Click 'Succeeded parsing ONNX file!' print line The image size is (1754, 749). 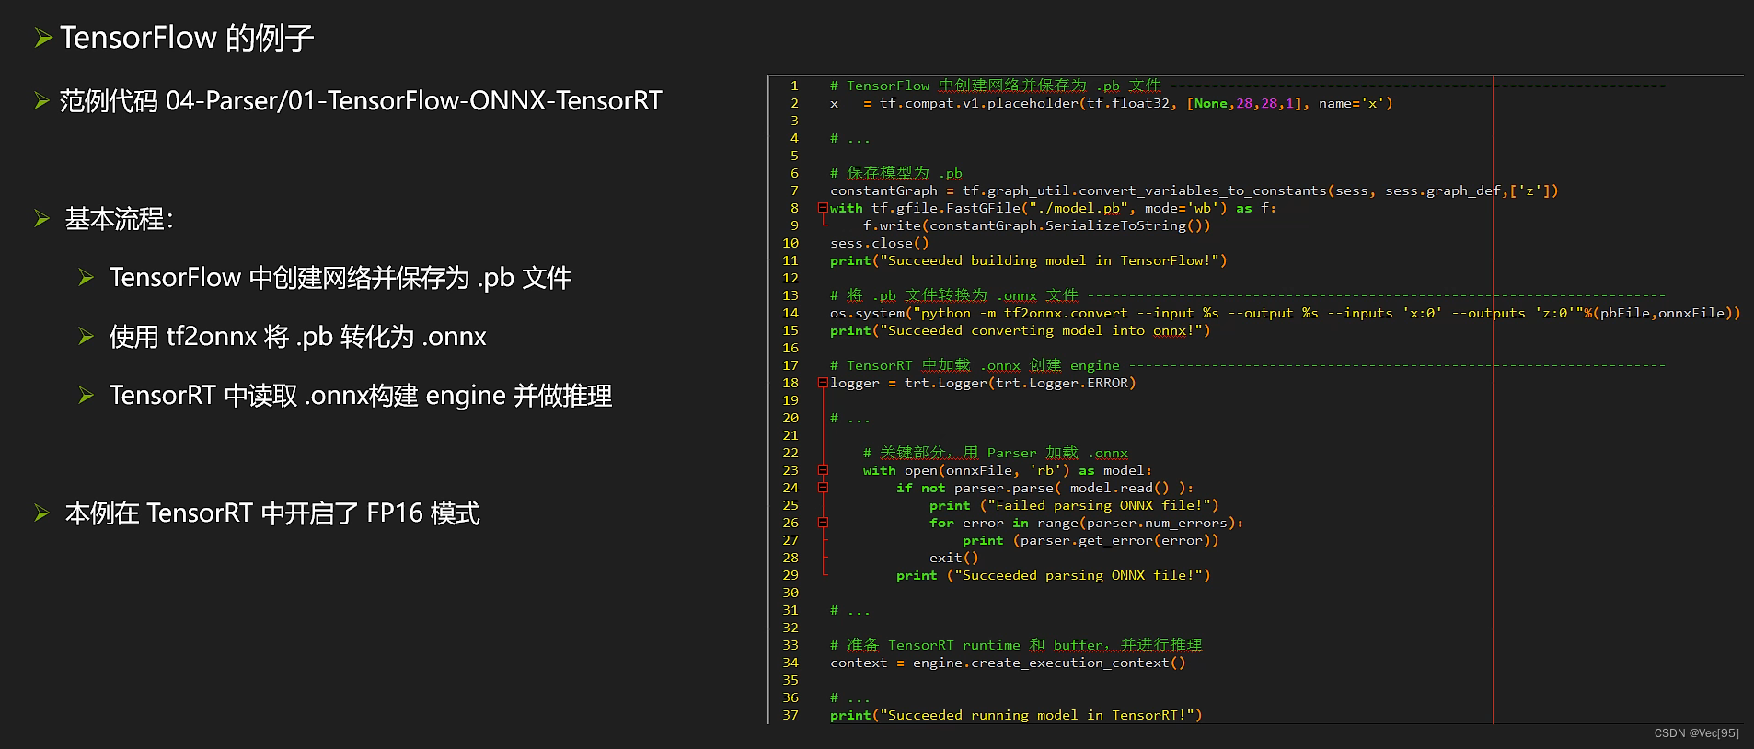tap(1054, 575)
